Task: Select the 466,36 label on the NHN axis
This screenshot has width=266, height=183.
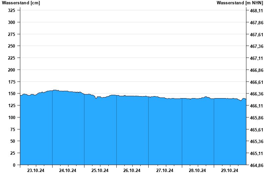Action: [x=256, y=94]
